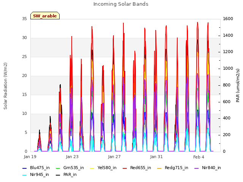Click the Redg715_in legend label
Image resolution: width=243 pixels, height=182 pixels.
[x=176, y=168]
